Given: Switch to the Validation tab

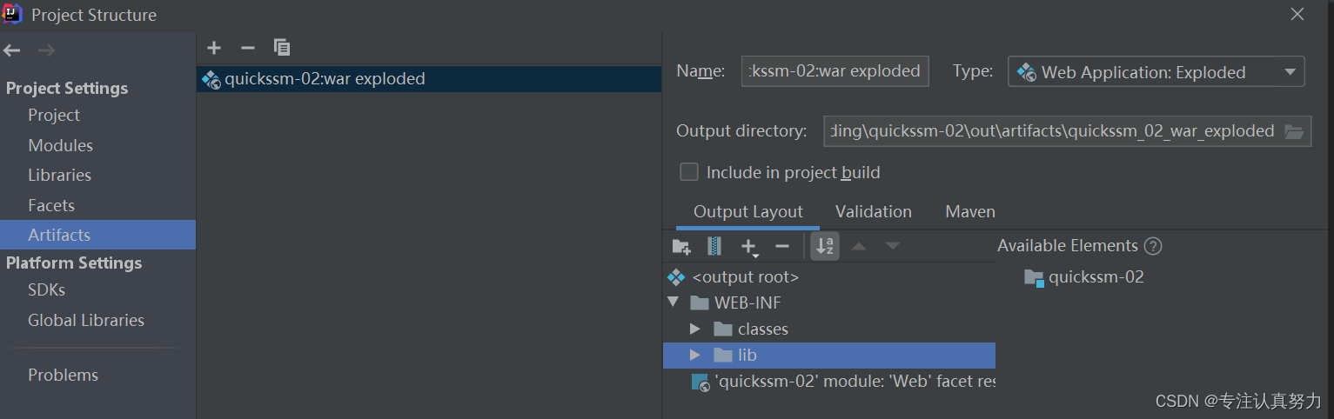Looking at the screenshot, I should (x=873, y=211).
